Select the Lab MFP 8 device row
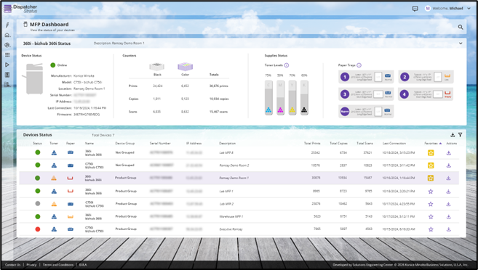This screenshot has width=478, height=270. (x=239, y=152)
